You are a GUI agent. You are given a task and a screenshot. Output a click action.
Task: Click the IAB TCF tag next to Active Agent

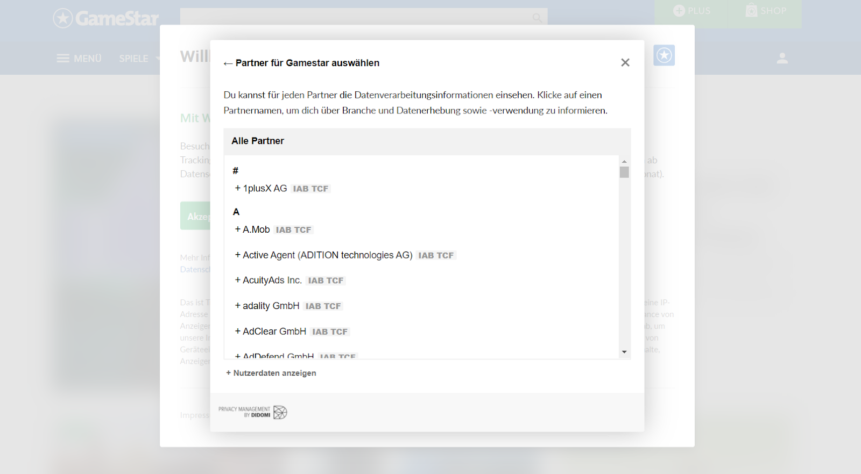pos(436,255)
